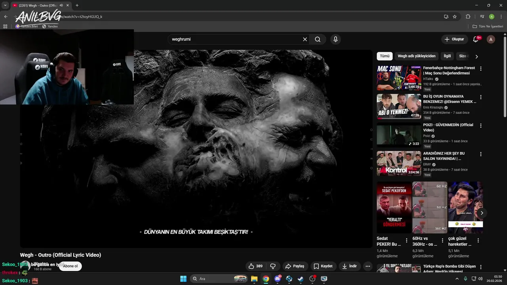Open Chrome three-dot menu
This screenshot has height=285, width=507.
click(501, 17)
